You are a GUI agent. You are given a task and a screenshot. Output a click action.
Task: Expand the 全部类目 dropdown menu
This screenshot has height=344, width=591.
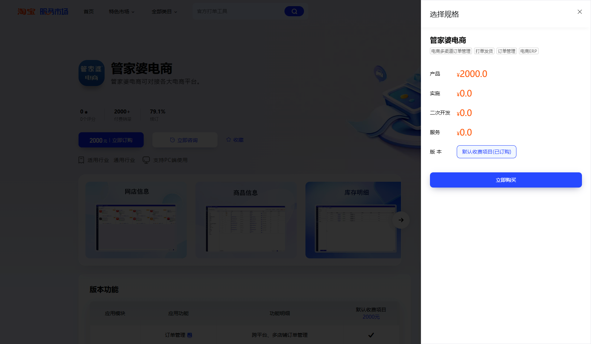(164, 12)
